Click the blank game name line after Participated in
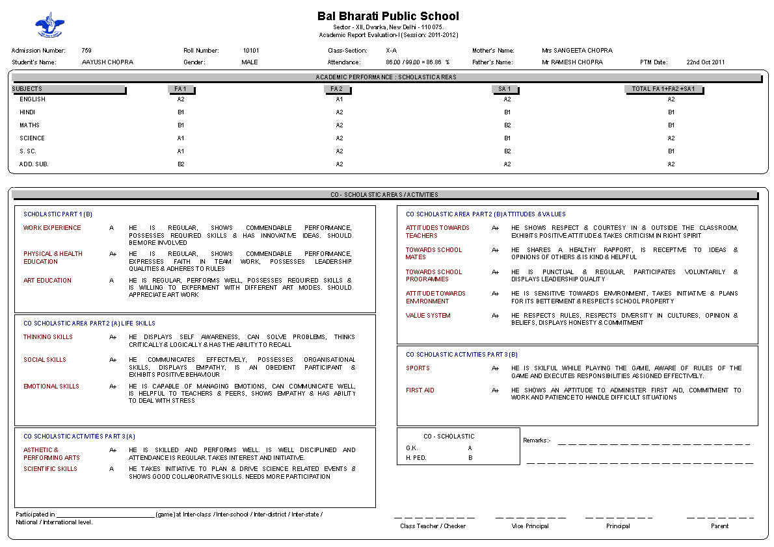The width and height of the screenshot is (774, 547). (x=105, y=515)
